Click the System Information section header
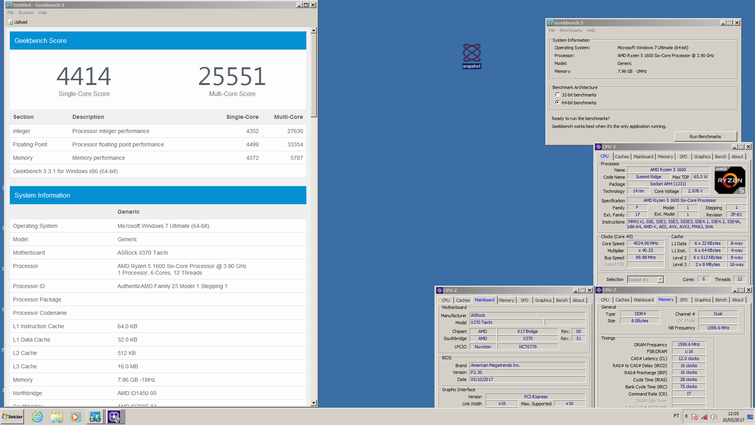This screenshot has width=755, height=425. tap(158, 195)
